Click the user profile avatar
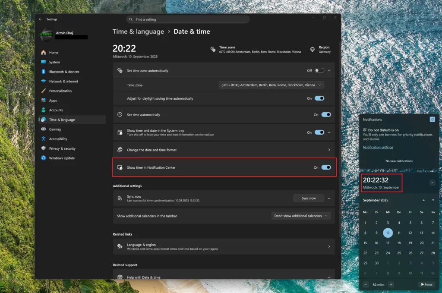442x293 pixels. [x=46, y=35]
